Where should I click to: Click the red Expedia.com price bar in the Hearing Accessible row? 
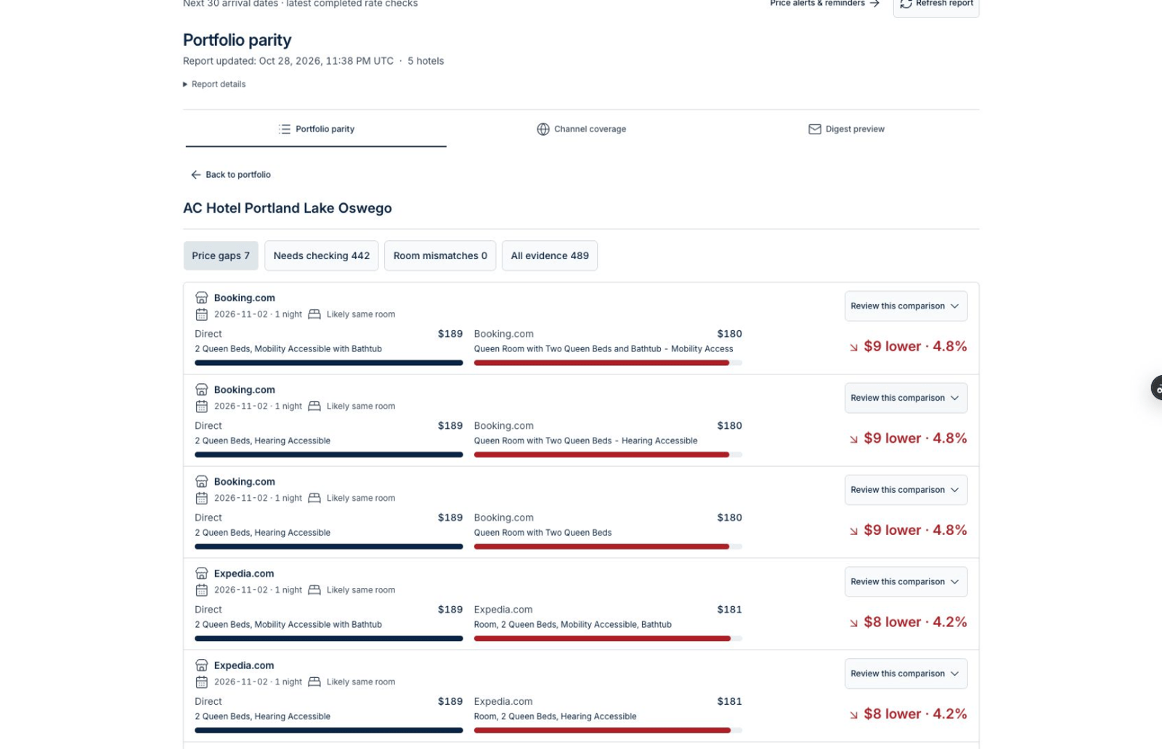(602, 730)
